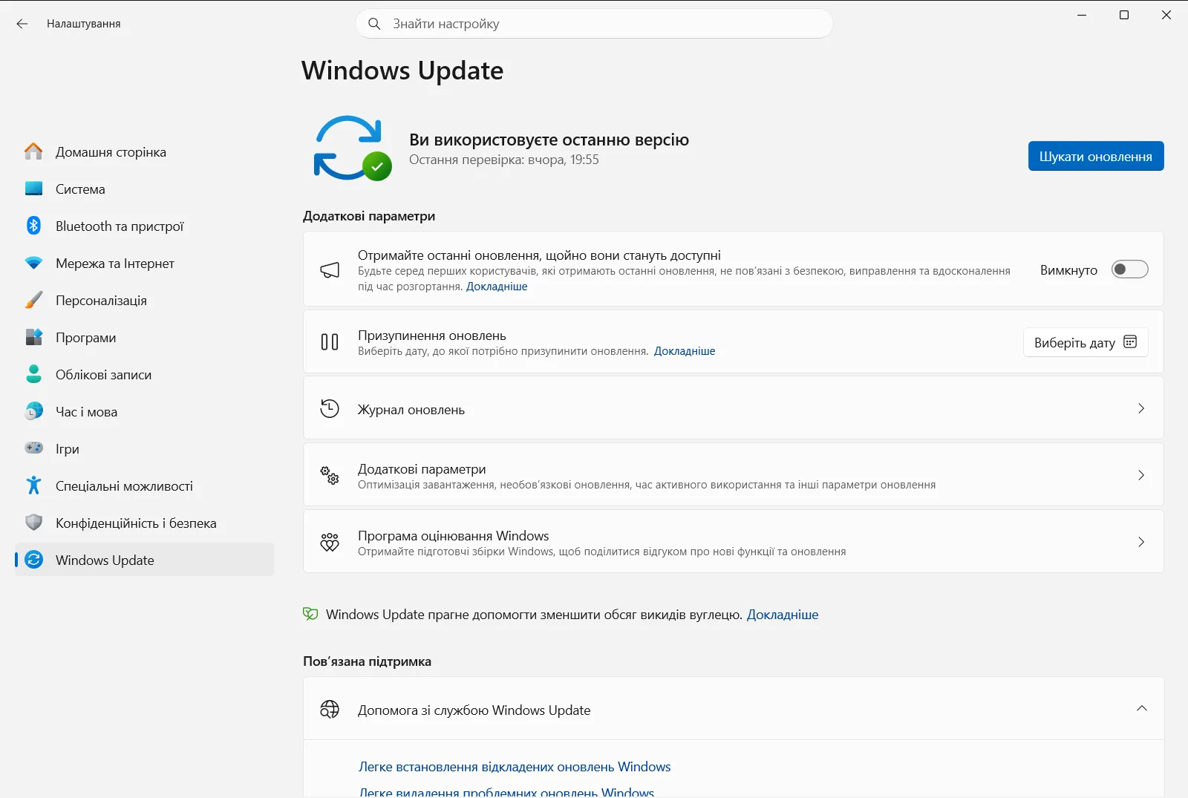1188x798 pixels.
Task: Click the globe help icon in support section
Action: (x=330, y=709)
